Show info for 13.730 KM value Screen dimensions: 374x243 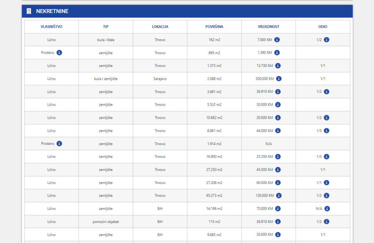[278, 66]
